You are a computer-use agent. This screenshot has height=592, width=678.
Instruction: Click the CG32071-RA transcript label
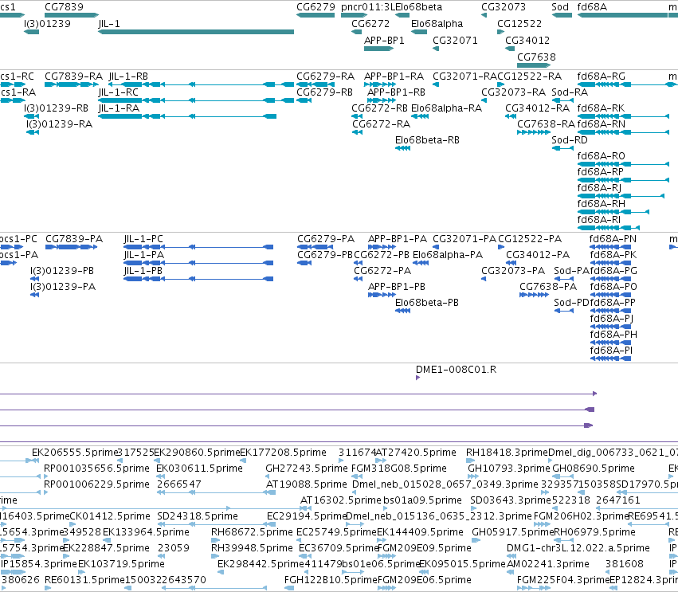pyautogui.click(x=464, y=76)
